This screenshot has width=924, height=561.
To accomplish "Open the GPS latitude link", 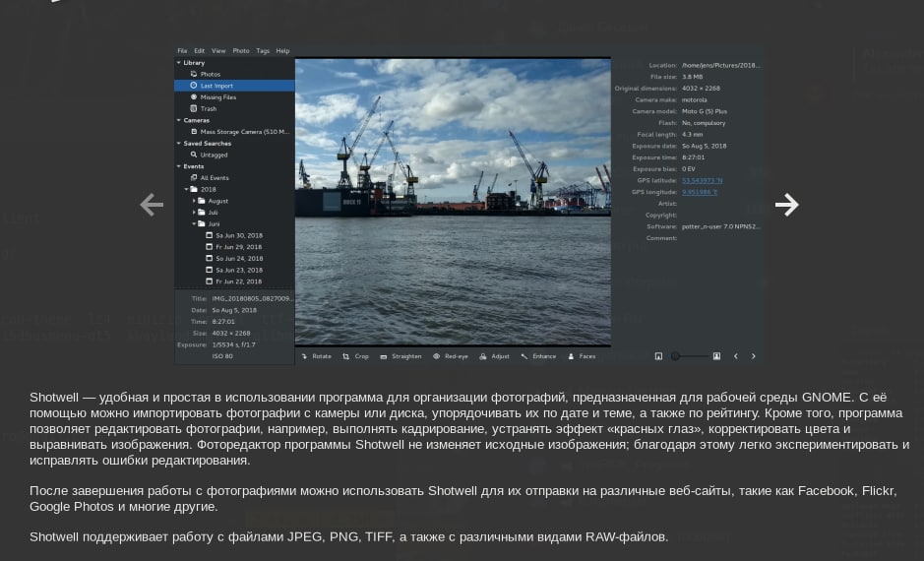I will 702,180.
